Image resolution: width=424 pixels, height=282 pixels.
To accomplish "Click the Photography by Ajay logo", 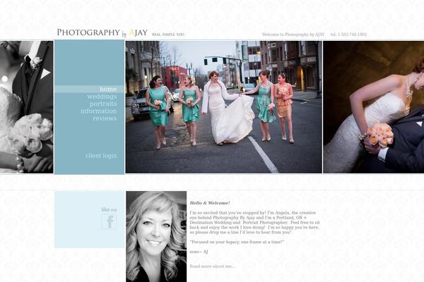I will [102, 32].
